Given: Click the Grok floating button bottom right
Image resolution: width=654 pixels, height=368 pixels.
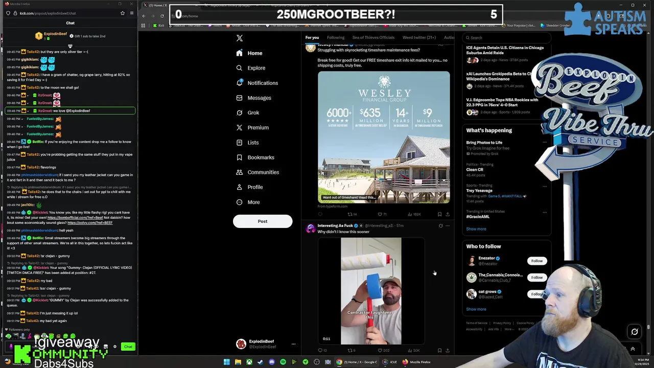Looking at the screenshot, I should point(634,332).
